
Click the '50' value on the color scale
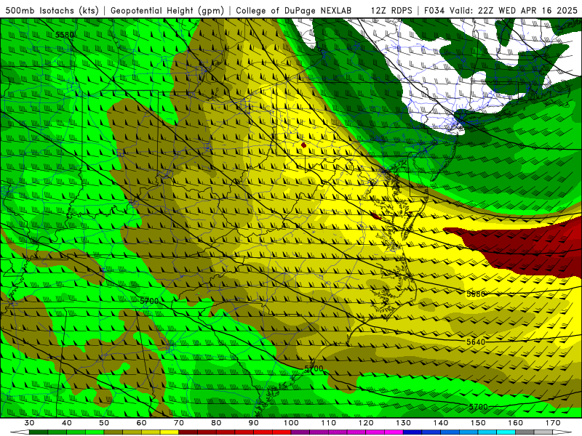click(104, 423)
